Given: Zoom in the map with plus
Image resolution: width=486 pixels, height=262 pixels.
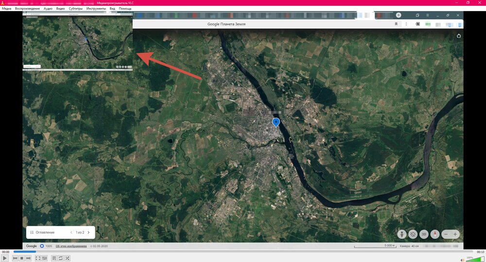Looking at the screenshot, I should click(x=455, y=234).
